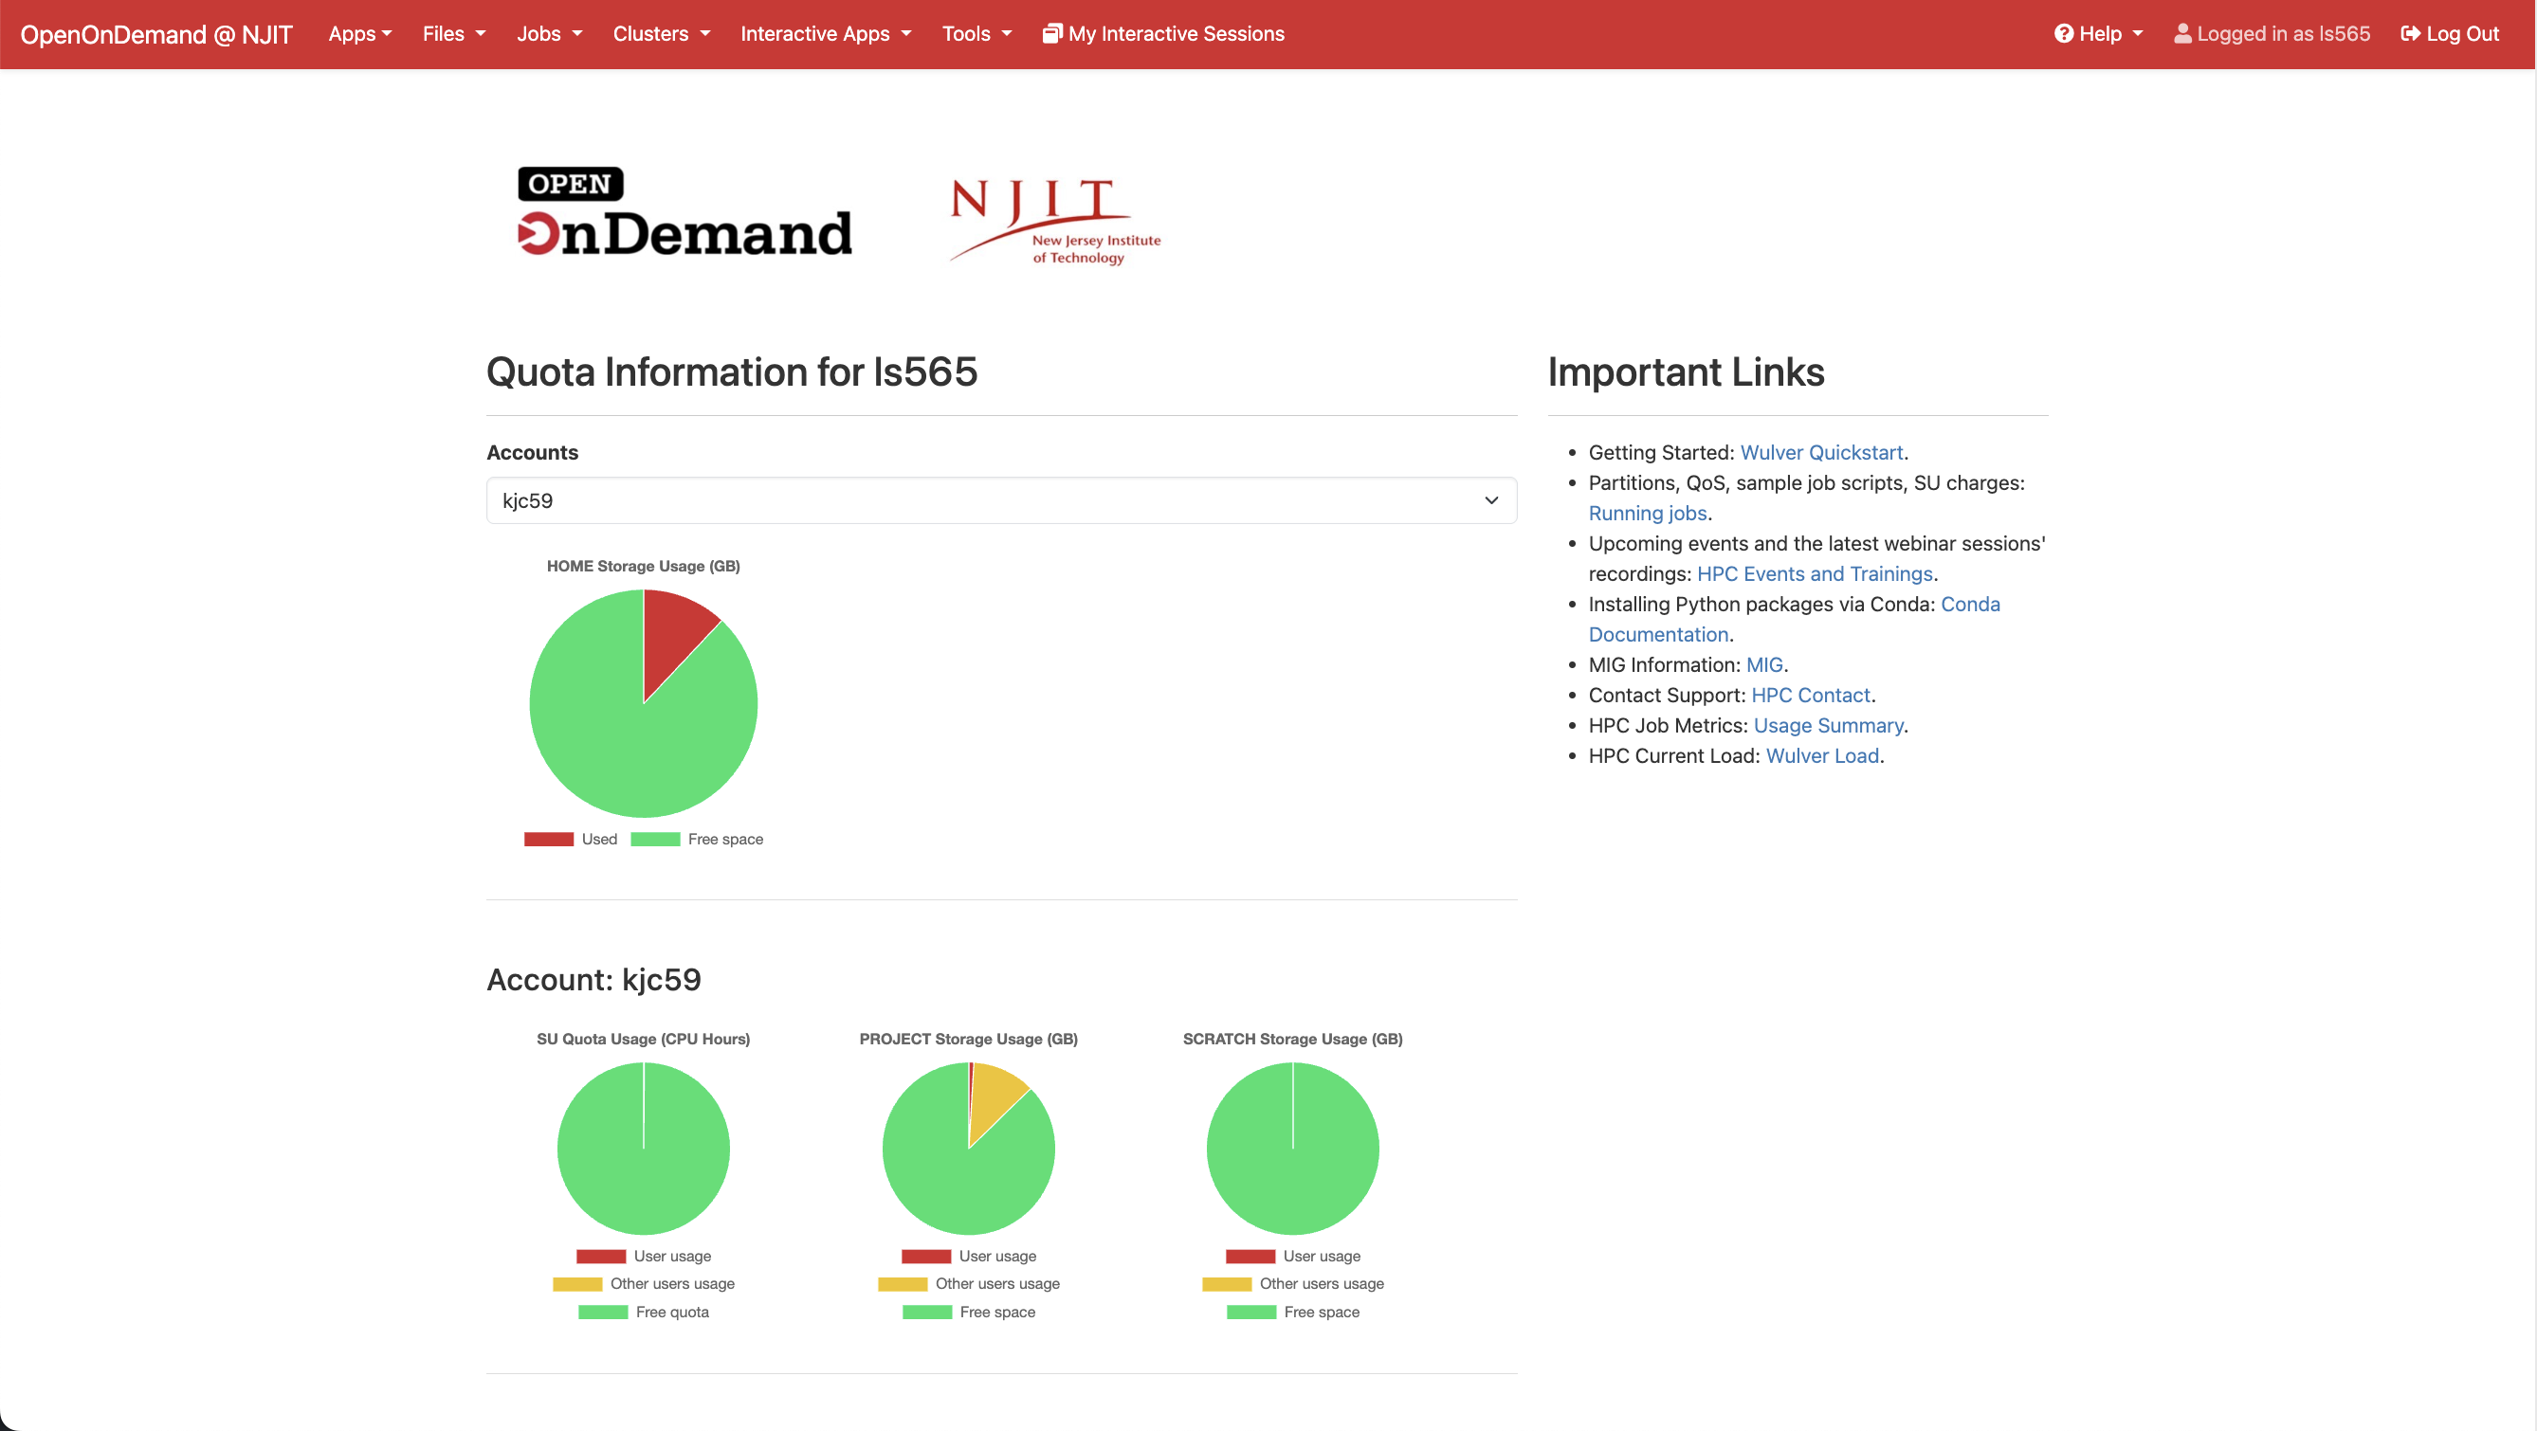Click the Open OnDemand logo
2537x1431 pixels.
pos(684,212)
